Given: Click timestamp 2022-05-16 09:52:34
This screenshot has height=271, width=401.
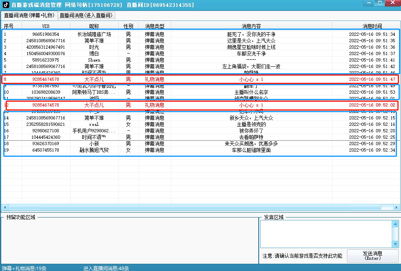Looking at the screenshot, I should [372, 150].
